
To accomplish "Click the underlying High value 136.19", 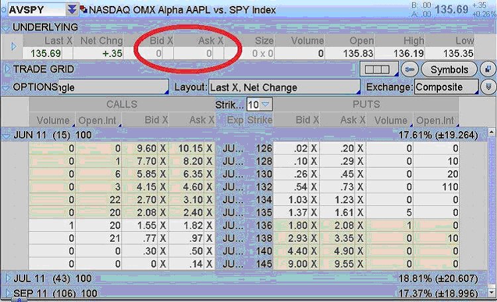I will tap(409, 53).
